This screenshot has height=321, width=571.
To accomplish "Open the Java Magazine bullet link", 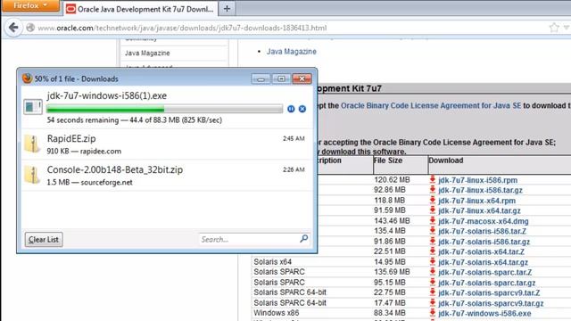I will (292, 52).
